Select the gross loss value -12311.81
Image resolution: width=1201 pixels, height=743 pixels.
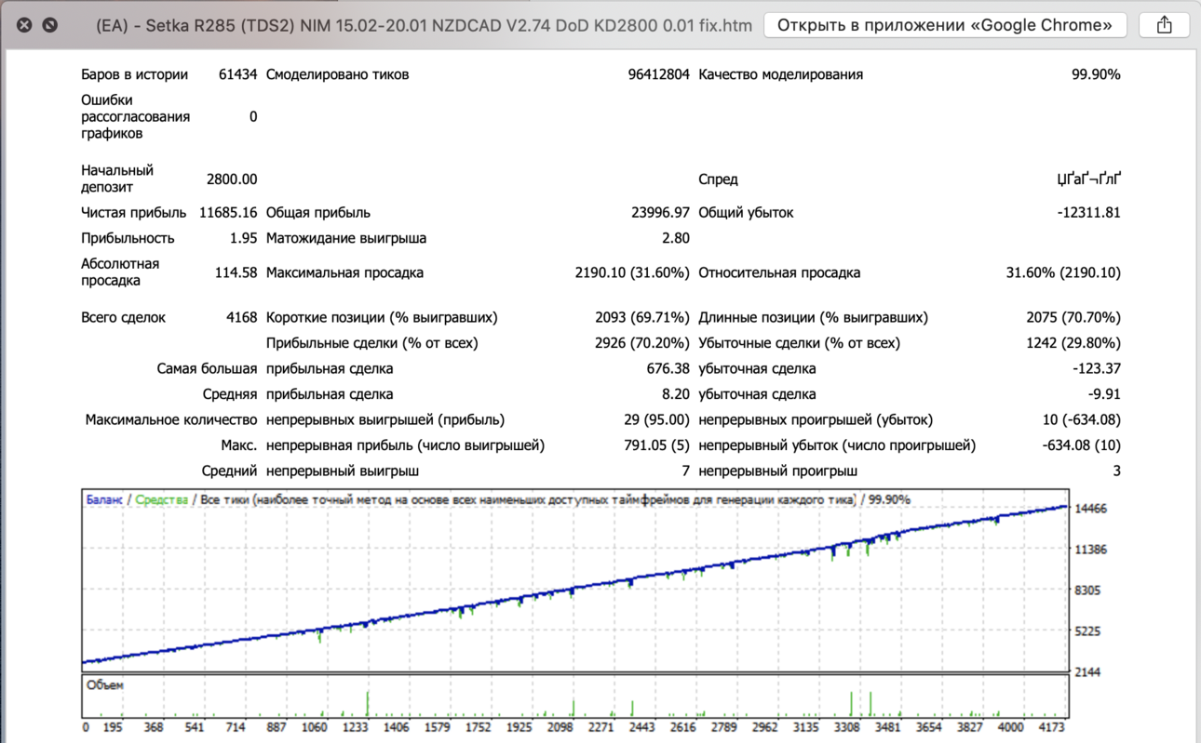[1089, 213]
